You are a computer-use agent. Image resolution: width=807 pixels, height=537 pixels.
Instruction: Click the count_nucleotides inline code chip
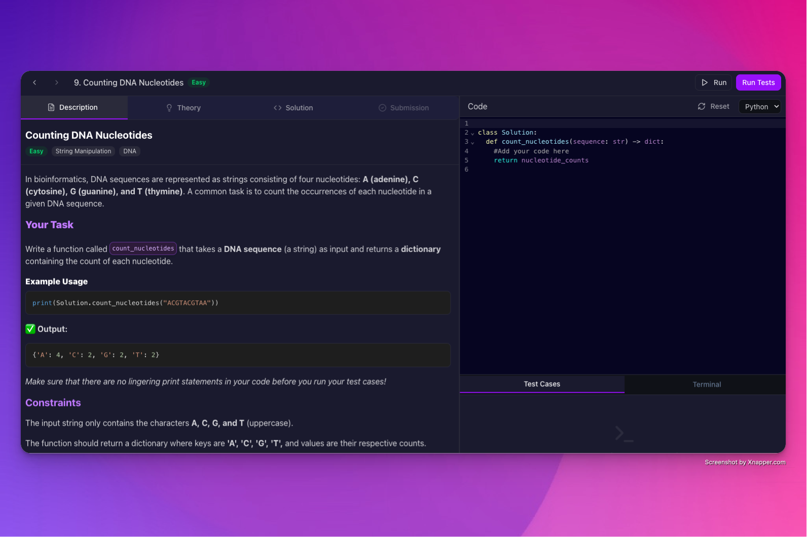[143, 249]
